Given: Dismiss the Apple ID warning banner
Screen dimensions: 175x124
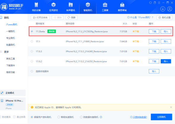Looking at the screenshot, I should tap(171, 107).
